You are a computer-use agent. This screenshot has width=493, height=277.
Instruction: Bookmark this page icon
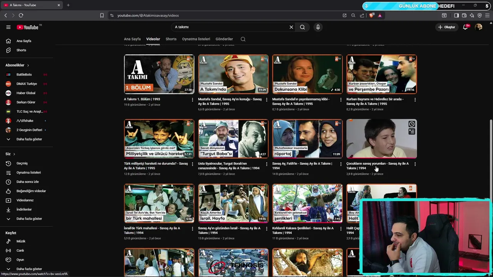coord(102,15)
